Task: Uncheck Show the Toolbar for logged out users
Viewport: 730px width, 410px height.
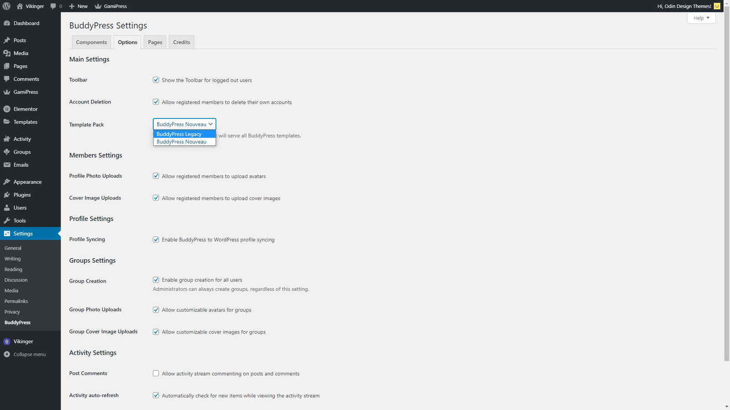Action: coord(156,80)
